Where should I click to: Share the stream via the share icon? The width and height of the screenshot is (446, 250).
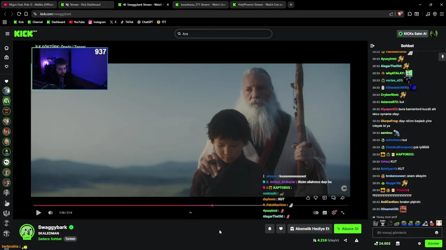(345, 240)
